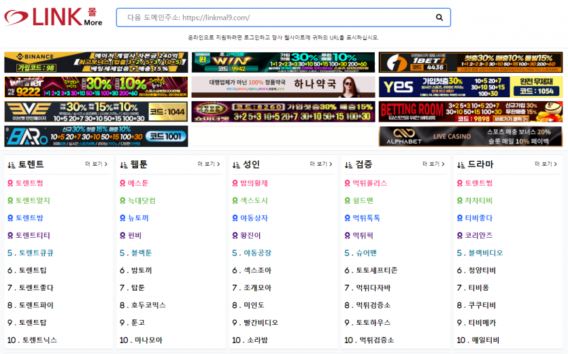Open the 블랙비디오 link

pyautogui.click(x=486, y=253)
